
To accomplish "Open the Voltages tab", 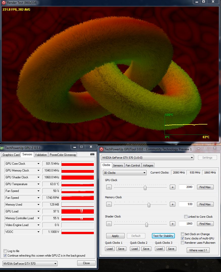I will pyautogui.click(x=148, y=165).
